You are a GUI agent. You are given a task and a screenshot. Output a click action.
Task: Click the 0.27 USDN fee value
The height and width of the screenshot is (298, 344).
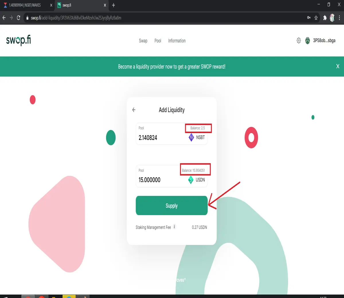tap(199, 227)
